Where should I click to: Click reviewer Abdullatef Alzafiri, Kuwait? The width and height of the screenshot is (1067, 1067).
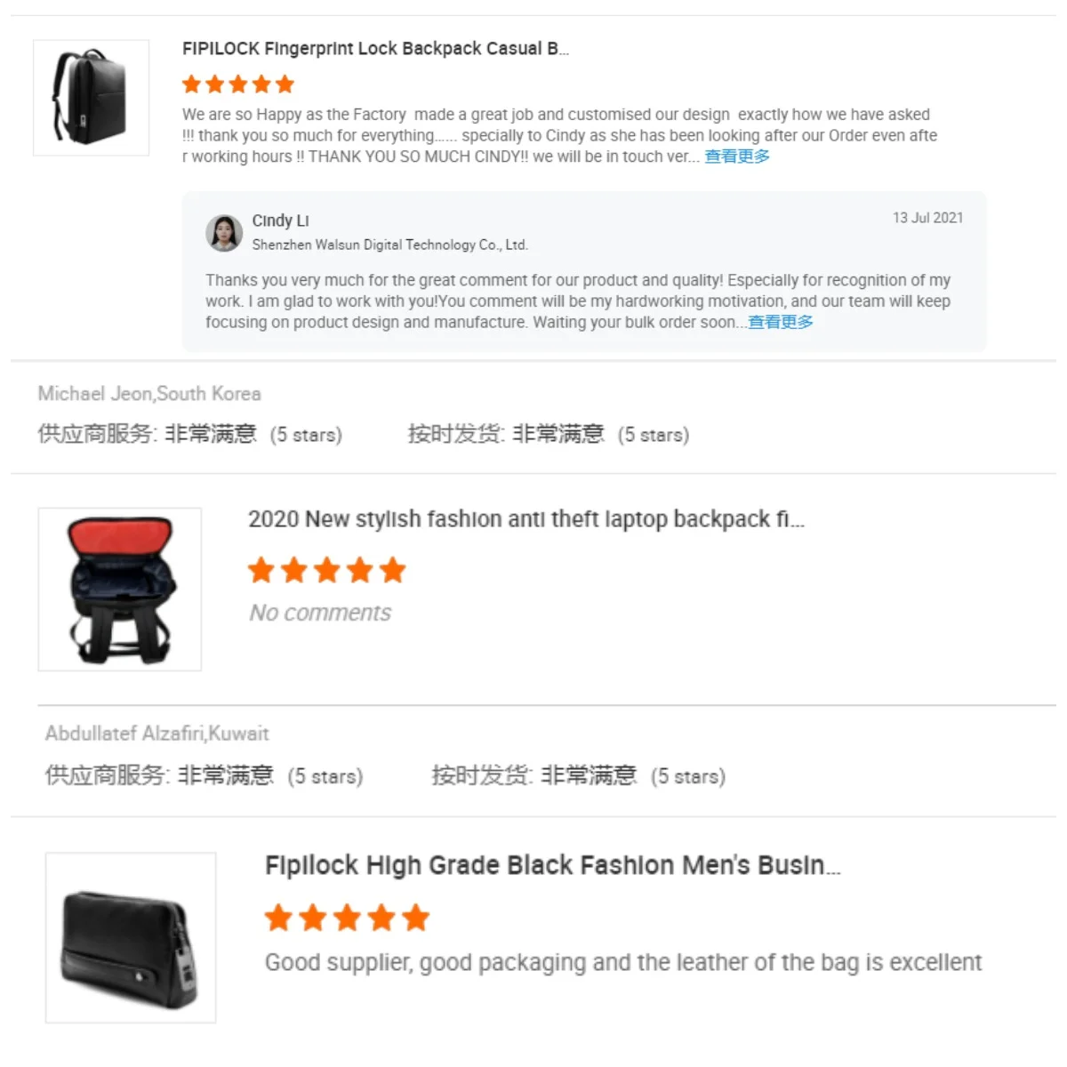[157, 734]
